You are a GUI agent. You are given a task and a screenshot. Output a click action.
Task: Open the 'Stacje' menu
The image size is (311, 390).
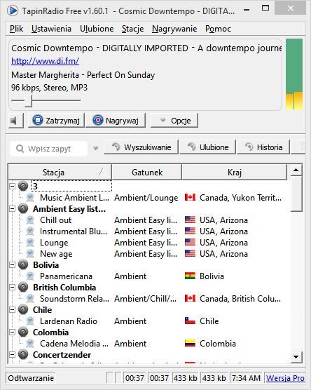pyautogui.click(x=132, y=29)
